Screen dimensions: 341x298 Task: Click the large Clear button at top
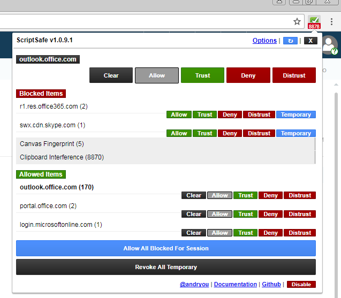tap(111, 75)
